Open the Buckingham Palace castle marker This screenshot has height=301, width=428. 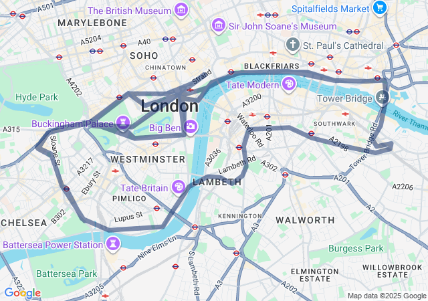click(x=122, y=122)
